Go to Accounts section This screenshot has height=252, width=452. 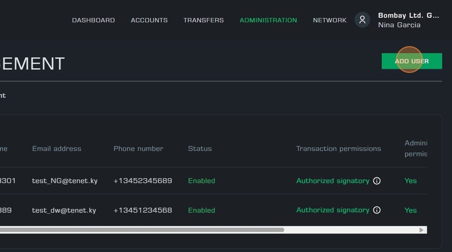point(149,20)
